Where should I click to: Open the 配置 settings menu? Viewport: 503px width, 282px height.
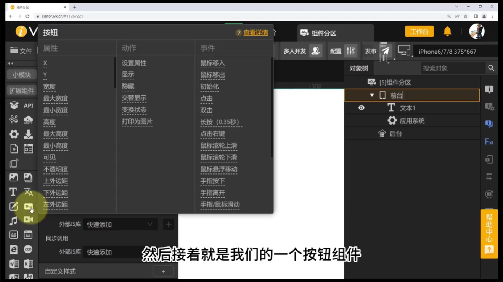[343, 51]
